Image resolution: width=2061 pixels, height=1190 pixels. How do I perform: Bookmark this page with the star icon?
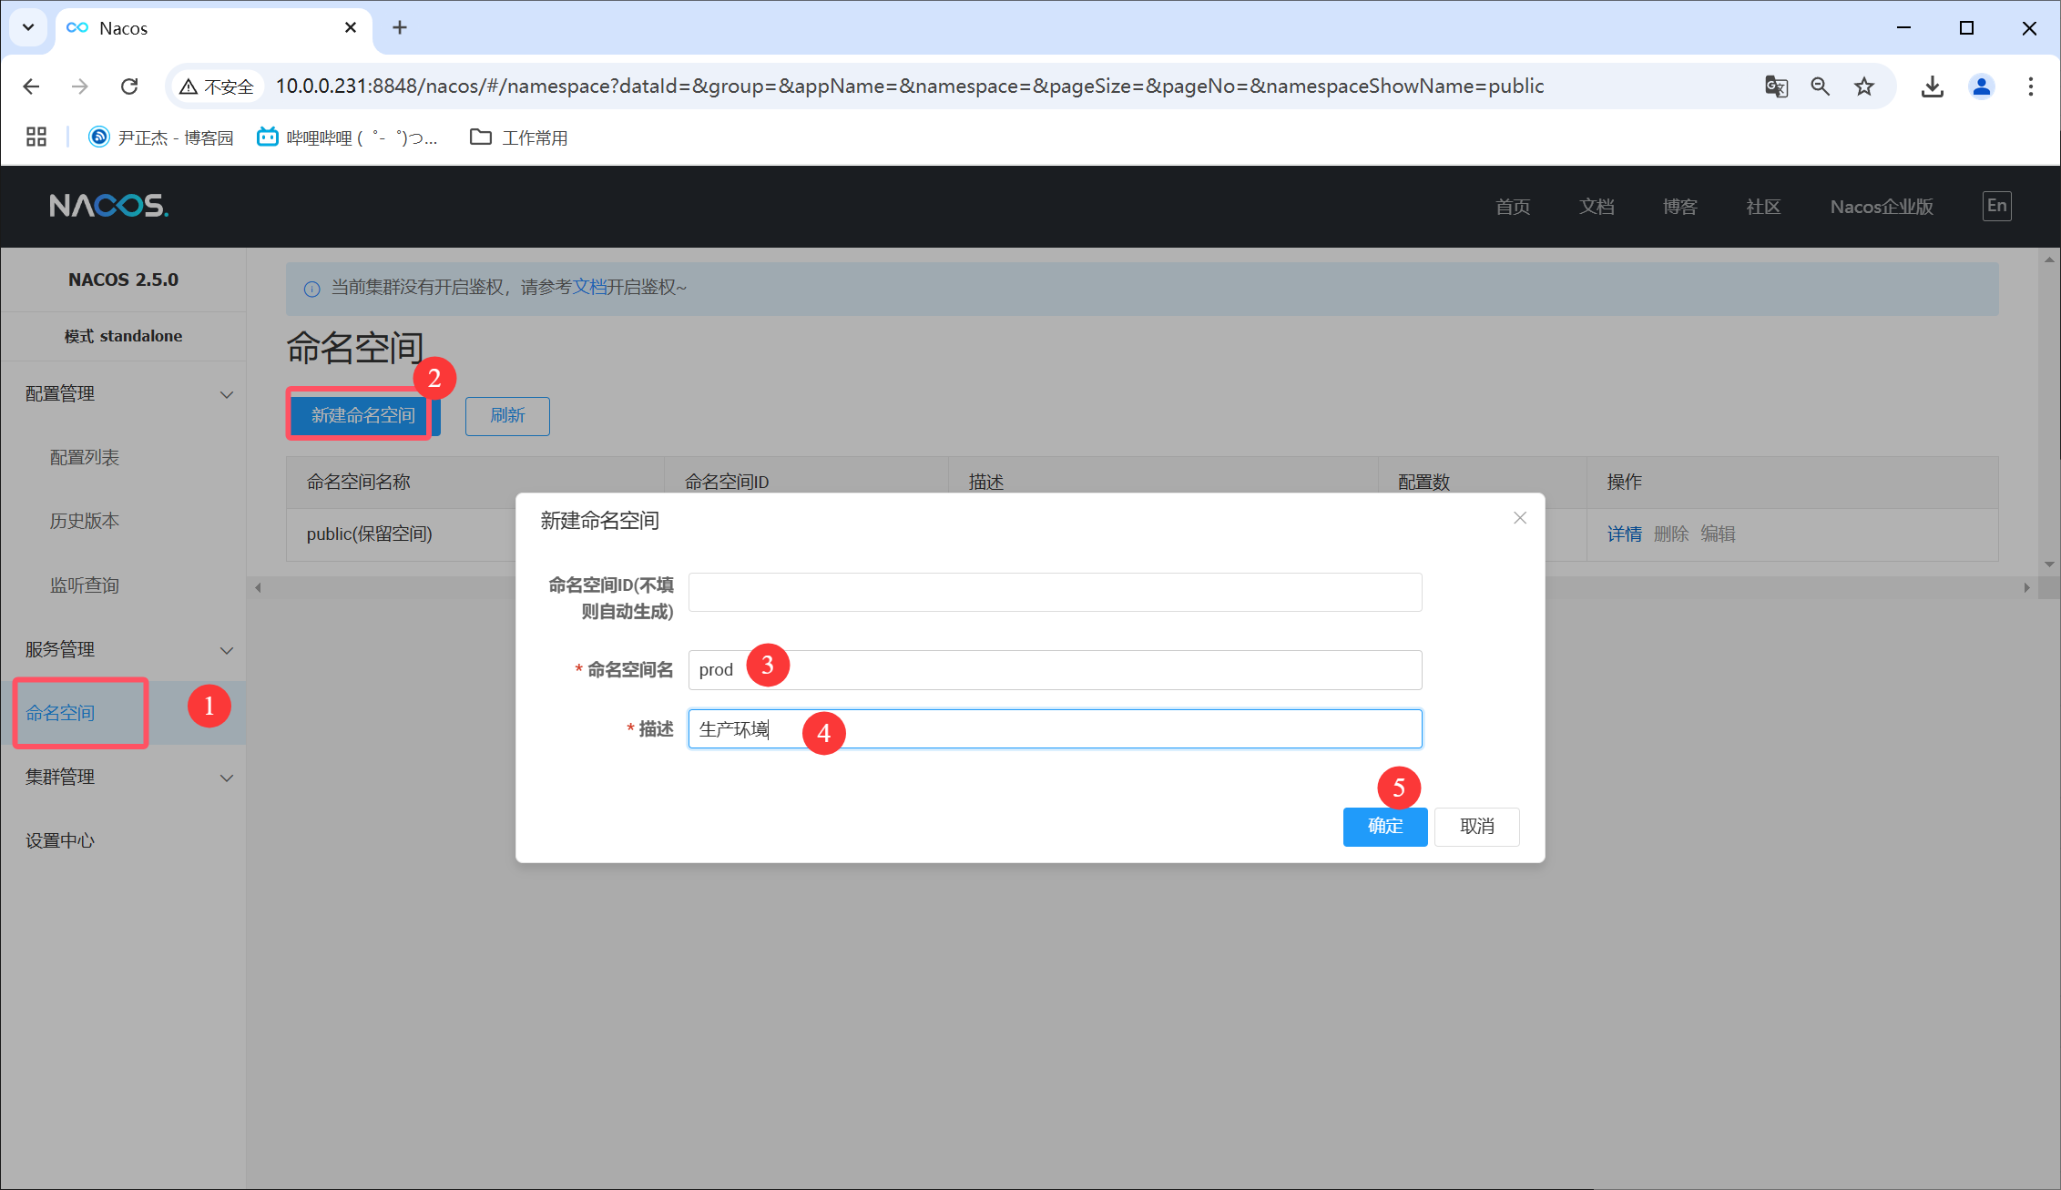point(1864,86)
